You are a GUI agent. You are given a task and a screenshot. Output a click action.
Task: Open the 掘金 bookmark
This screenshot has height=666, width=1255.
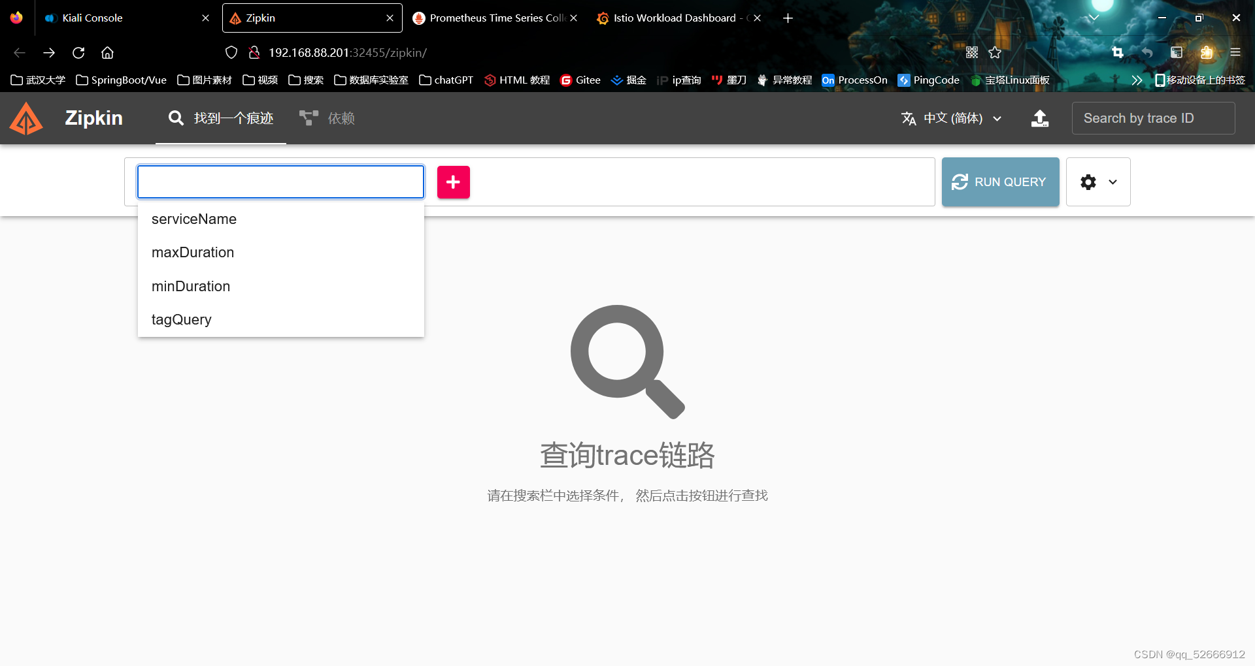coord(629,80)
